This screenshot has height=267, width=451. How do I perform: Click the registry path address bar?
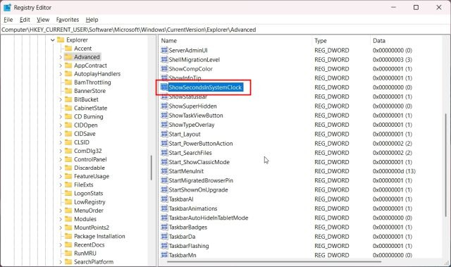click(225, 30)
